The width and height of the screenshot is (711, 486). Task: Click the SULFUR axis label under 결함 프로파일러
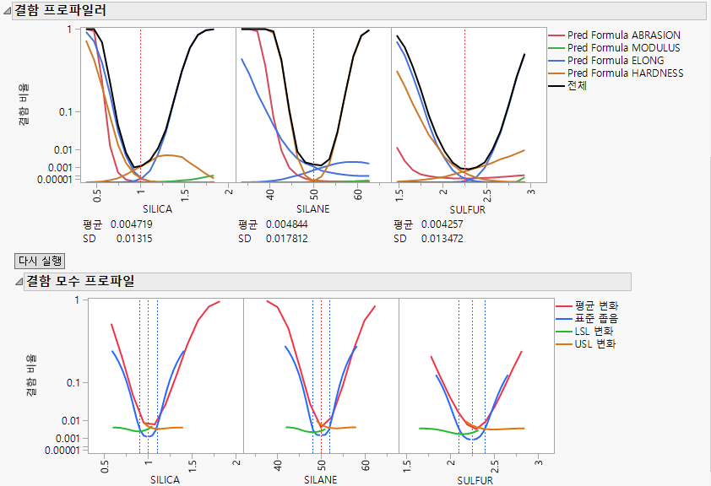coord(468,210)
